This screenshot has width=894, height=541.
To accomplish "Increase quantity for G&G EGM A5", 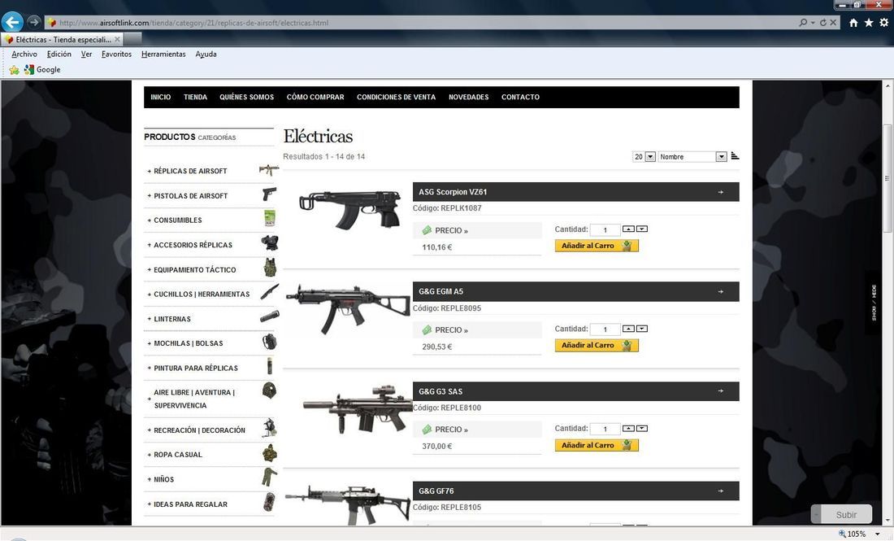I will tap(628, 329).
